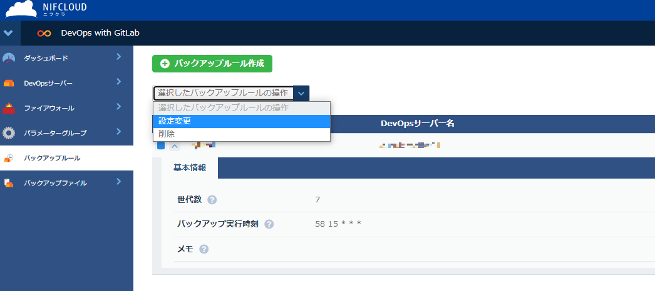Select バックアップルール in sidebar
The width and height of the screenshot is (655, 291).
pyautogui.click(x=52, y=158)
